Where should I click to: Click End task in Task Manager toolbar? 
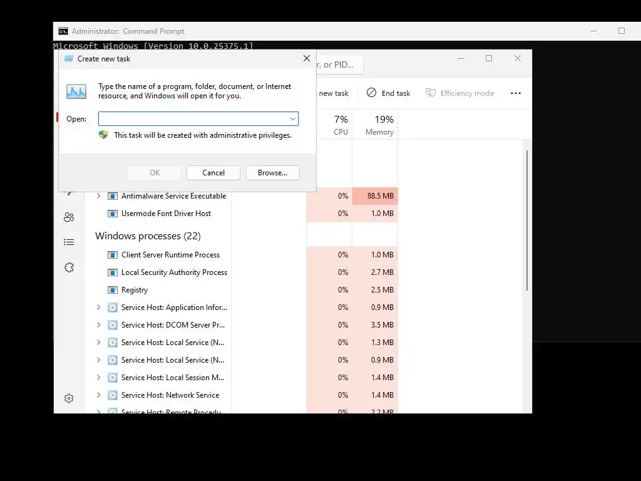pos(388,93)
